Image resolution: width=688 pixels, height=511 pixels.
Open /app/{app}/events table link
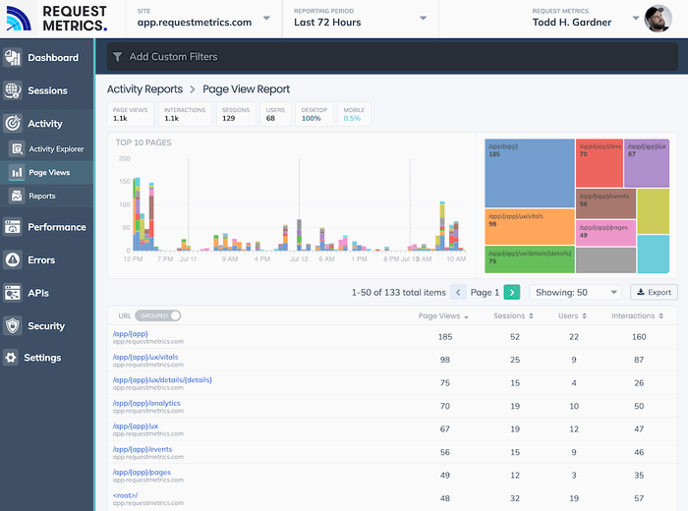pos(143,449)
